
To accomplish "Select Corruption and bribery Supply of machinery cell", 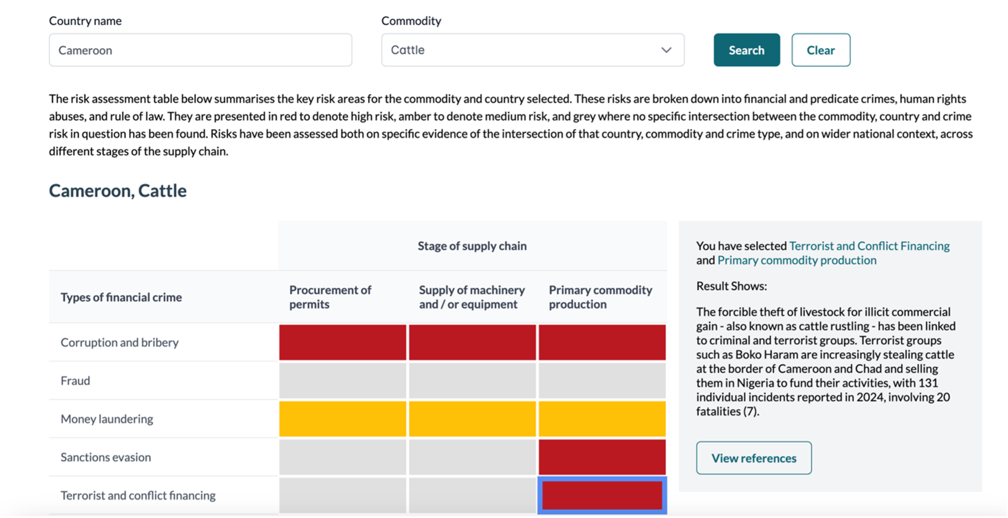I will (472, 342).
